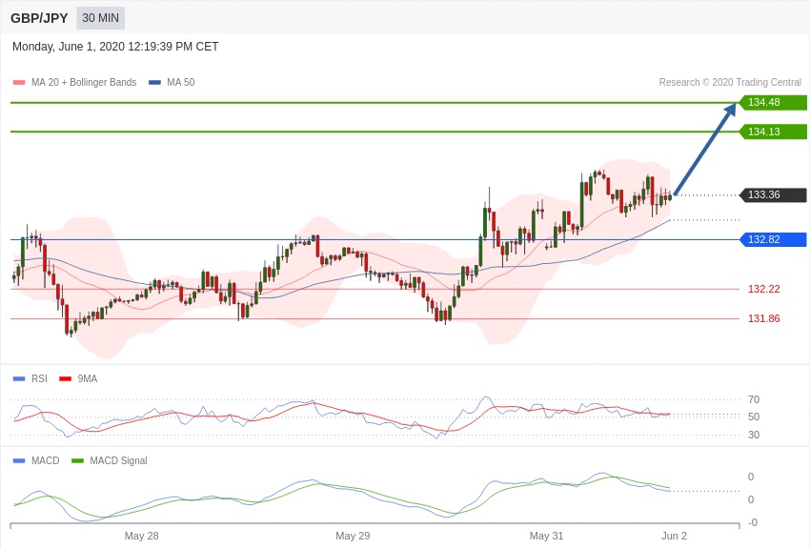Click the May 29 date axis label
Viewport: 810px width, 549px height.
pos(353,536)
